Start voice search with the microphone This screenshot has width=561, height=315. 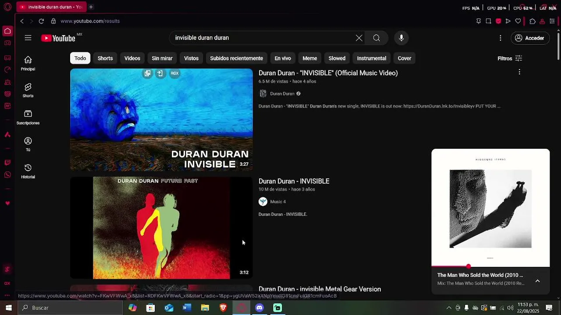point(401,38)
